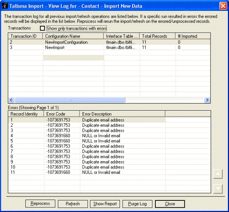This screenshot has height=212, width=229.
Task: Open Show Report
Action: pos(105,204)
